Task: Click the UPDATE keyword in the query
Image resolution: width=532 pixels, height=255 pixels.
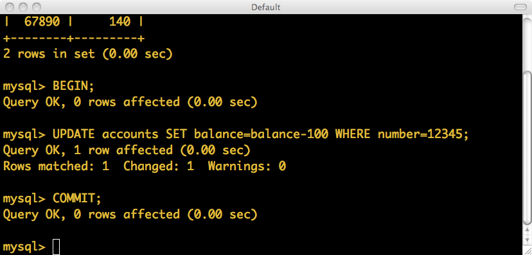Action: pyautogui.click(x=74, y=134)
